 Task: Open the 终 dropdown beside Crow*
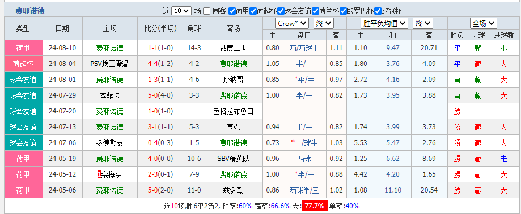pyautogui.click(x=324, y=24)
